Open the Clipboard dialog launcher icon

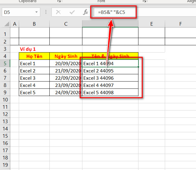[59, 1]
